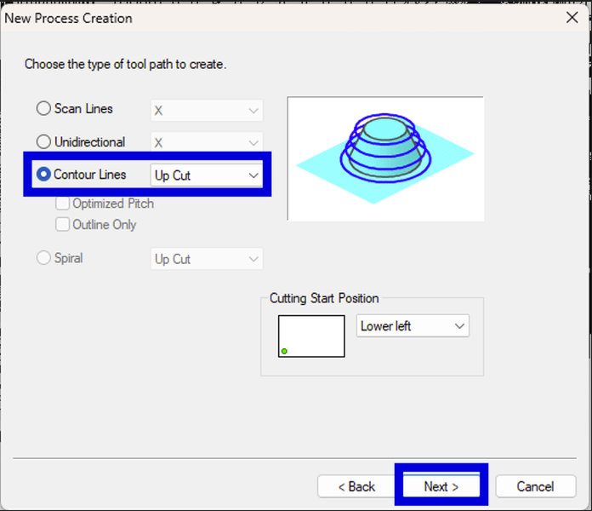The image size is (592, 511).
Task: Click the Next button
Action: (441, 486)
